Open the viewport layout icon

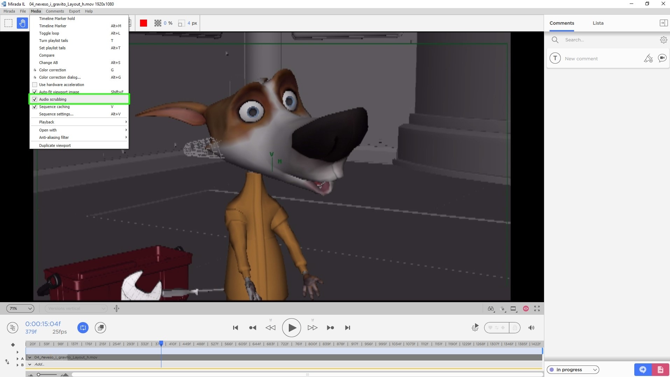pyautogui.click(x=514, y=308)
